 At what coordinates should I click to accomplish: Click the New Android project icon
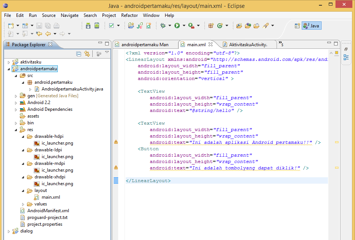[131, 26]
